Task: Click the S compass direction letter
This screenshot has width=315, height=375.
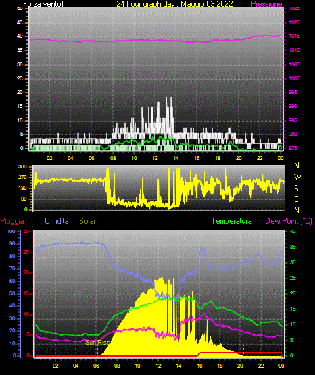Action: pos(296,189)
